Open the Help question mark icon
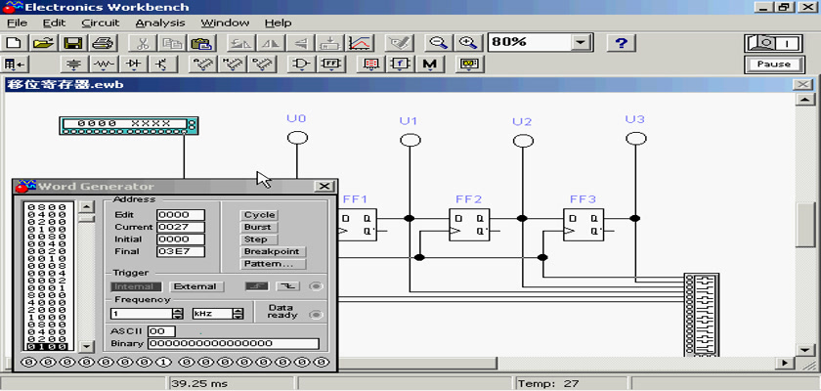Viewport: 821px width, 391px height. click(x=622, y=43)
